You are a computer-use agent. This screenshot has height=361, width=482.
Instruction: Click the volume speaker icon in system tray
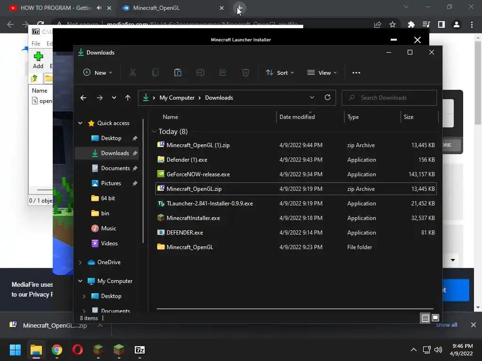(438, 350)
